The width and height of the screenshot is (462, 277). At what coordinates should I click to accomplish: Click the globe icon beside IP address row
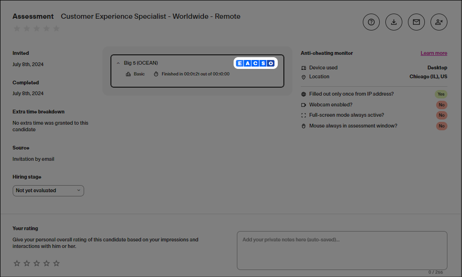304,94
